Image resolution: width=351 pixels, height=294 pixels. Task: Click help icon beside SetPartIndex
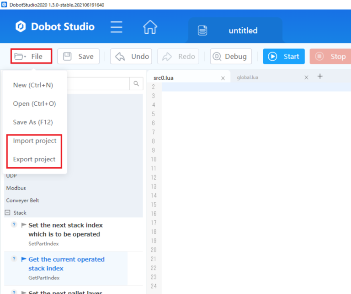(x=14, y=225)
